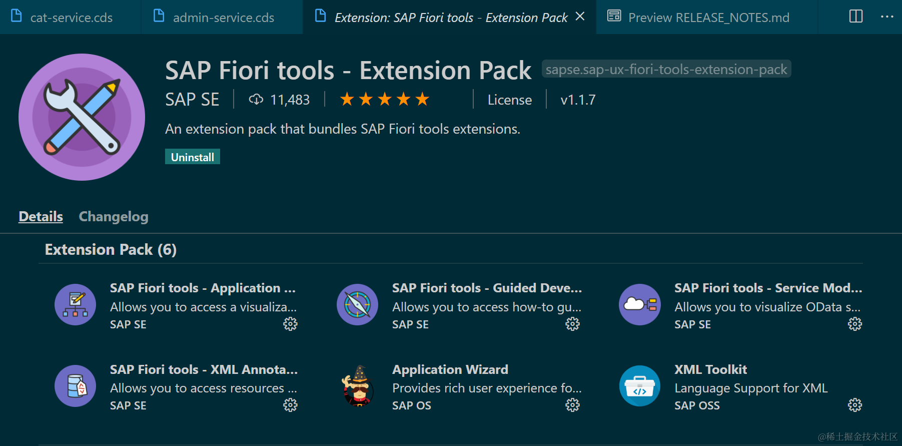Image resolution: width=902 pixels, height=446 pixels.
Task: Open manage gear for XML Toolkit extension
Action: click(855, 405)
